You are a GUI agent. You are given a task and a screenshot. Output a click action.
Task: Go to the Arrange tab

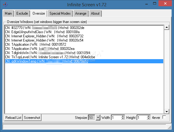pyautogui.click(x=81, y=13)
